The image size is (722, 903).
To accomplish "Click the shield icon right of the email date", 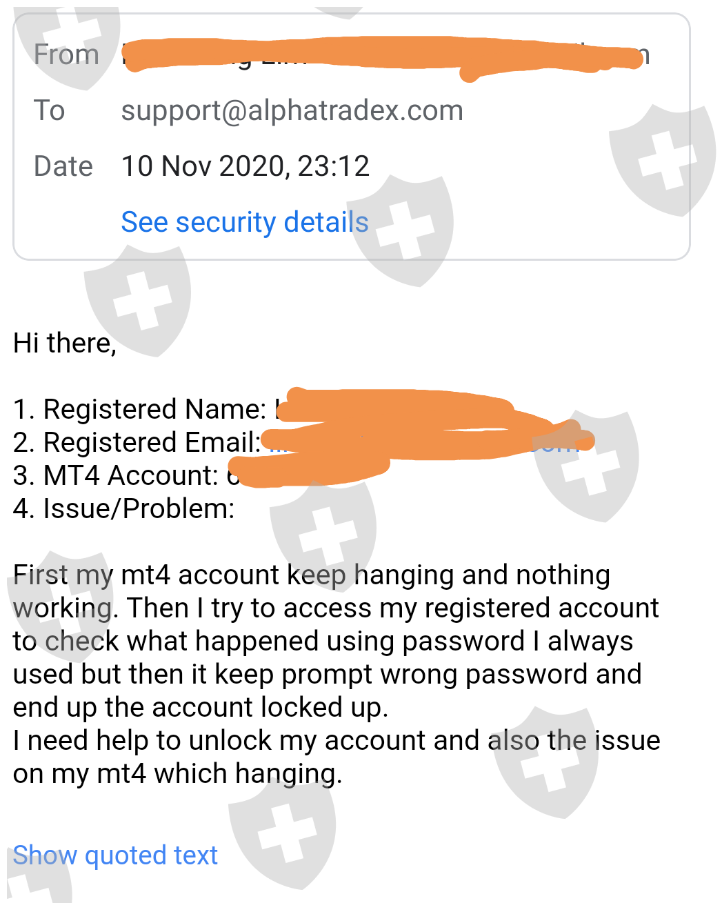I will point(662,159).
